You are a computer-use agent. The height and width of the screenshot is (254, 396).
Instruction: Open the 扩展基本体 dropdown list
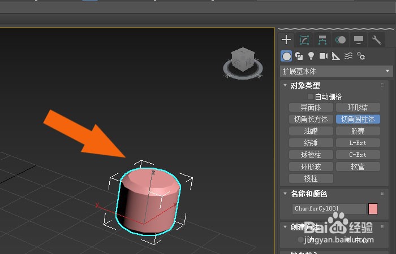337,71
